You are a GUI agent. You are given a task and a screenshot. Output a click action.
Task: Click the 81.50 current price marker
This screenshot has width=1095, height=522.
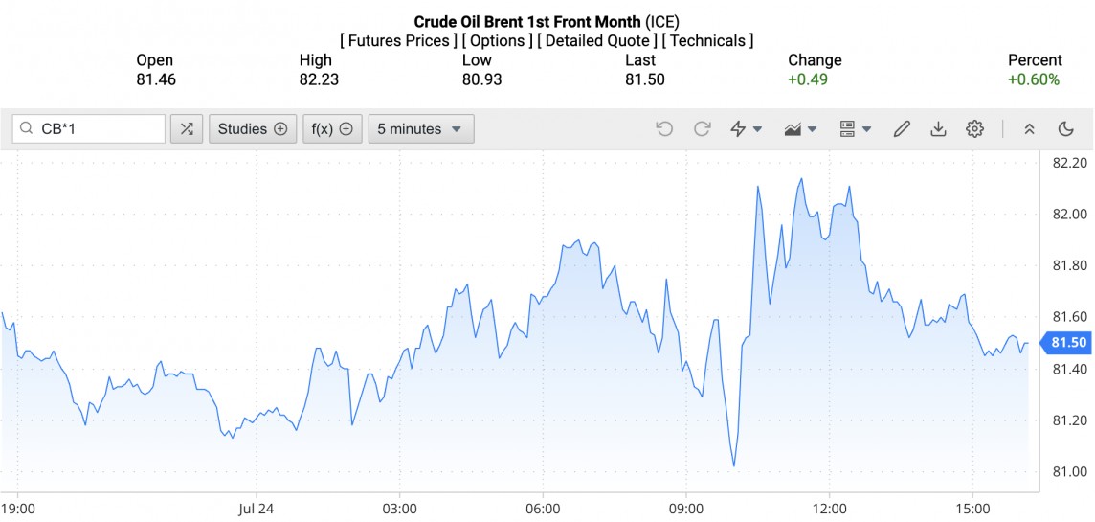pyautogui.click(x=1068, y=343)
